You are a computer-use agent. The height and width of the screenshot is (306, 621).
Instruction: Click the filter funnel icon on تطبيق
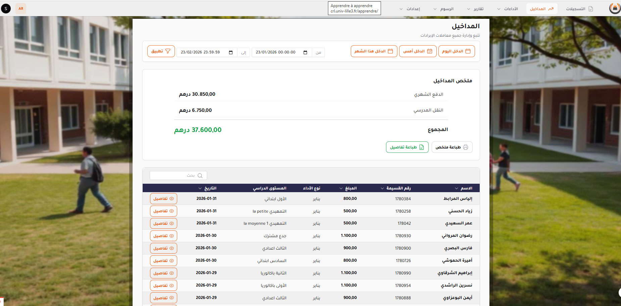(x=168, y=51)
